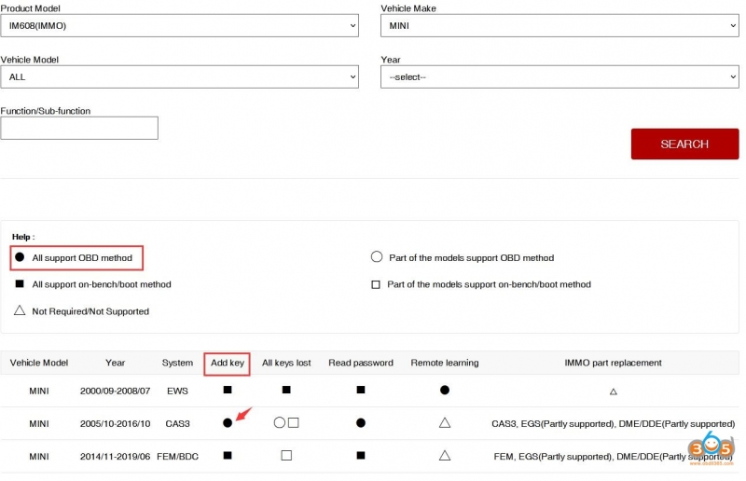Click the Help : heading

23,237
